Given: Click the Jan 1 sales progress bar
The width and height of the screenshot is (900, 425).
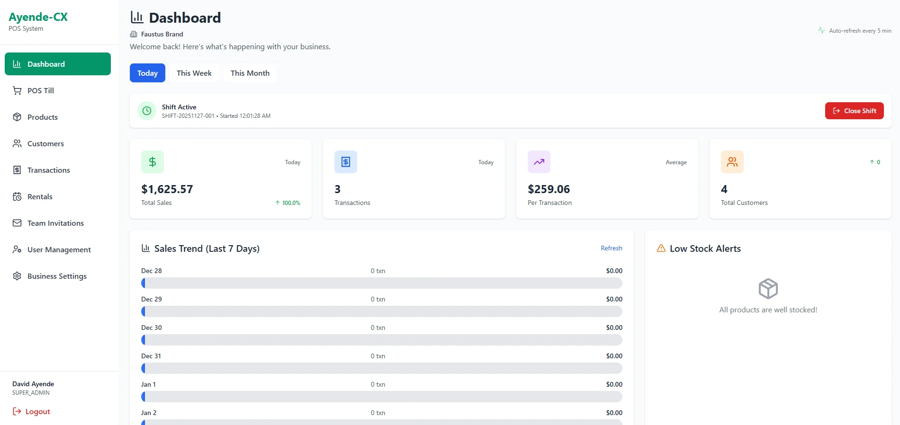Looking at the screenshot, I should 382,397.
